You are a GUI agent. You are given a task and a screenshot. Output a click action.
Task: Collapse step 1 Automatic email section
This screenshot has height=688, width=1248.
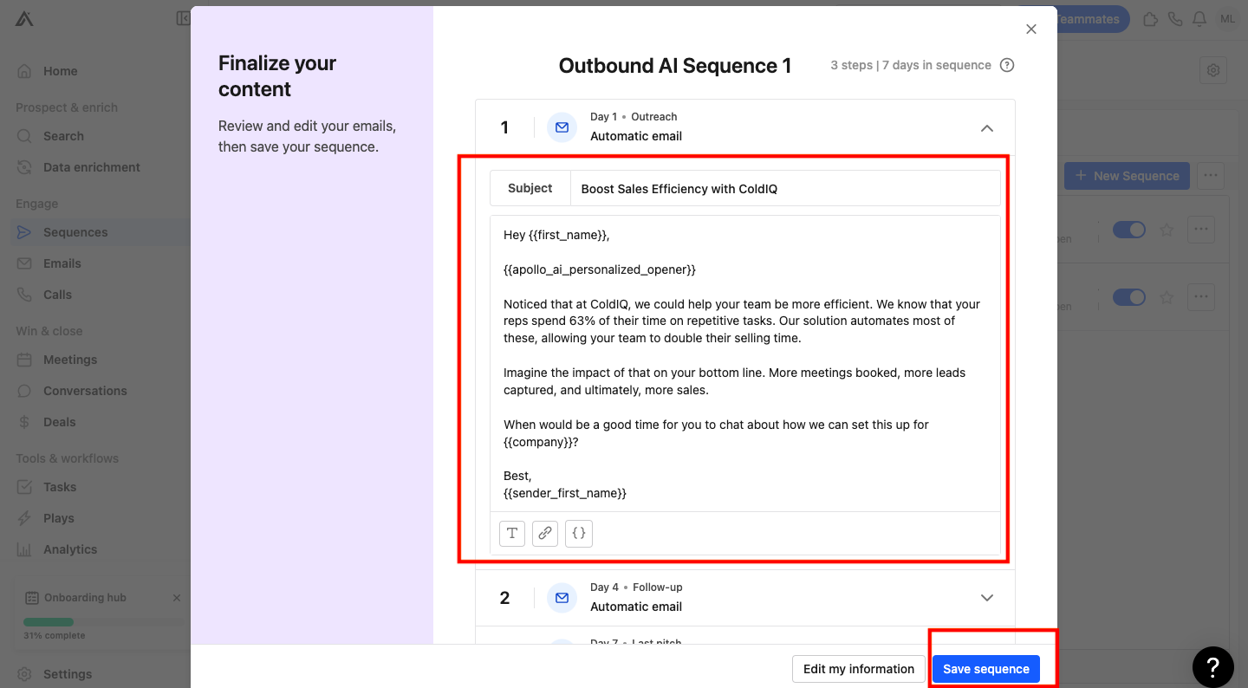click(x=986, y=127)
